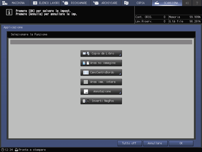
Task: Click the Memoria 99.999% value
Action: 195,17
